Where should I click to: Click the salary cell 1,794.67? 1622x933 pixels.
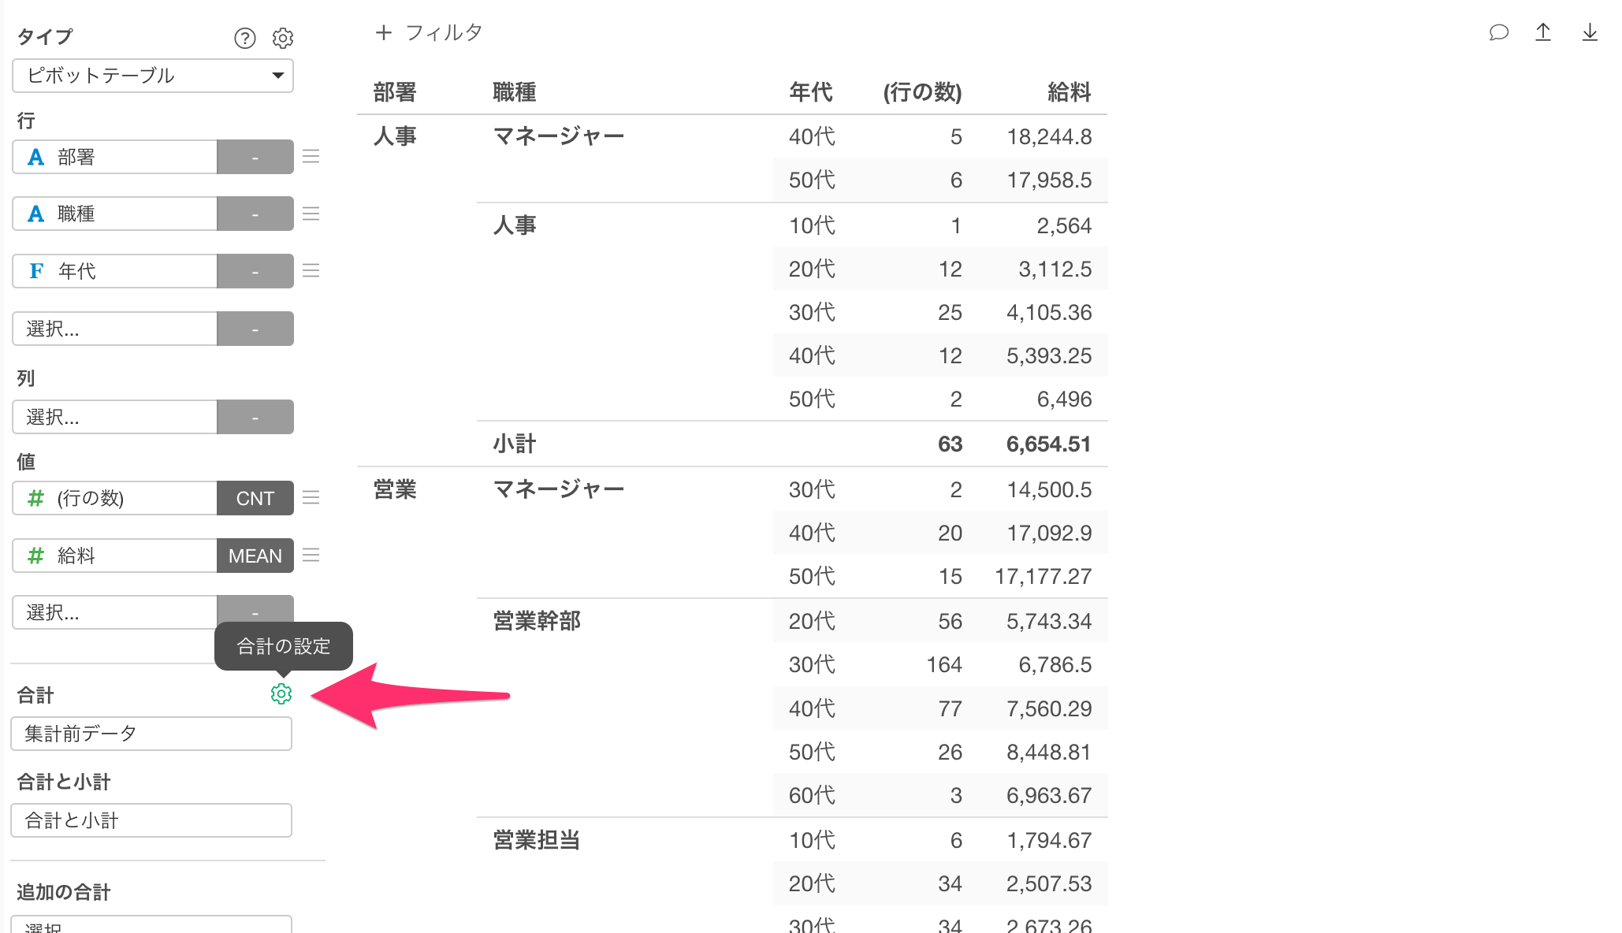coord(1050,840)
